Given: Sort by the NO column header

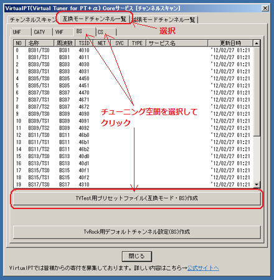Looking at the screenshot, I should [x=20, y=43].
